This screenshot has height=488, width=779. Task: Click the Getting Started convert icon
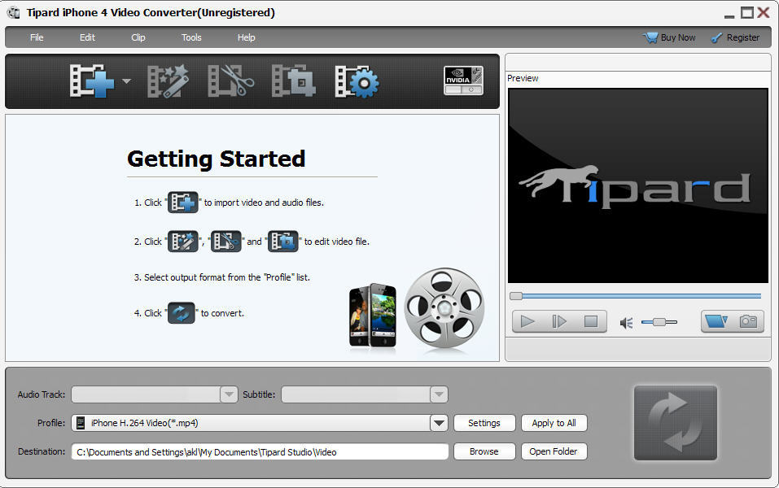[x=182, y=313]
